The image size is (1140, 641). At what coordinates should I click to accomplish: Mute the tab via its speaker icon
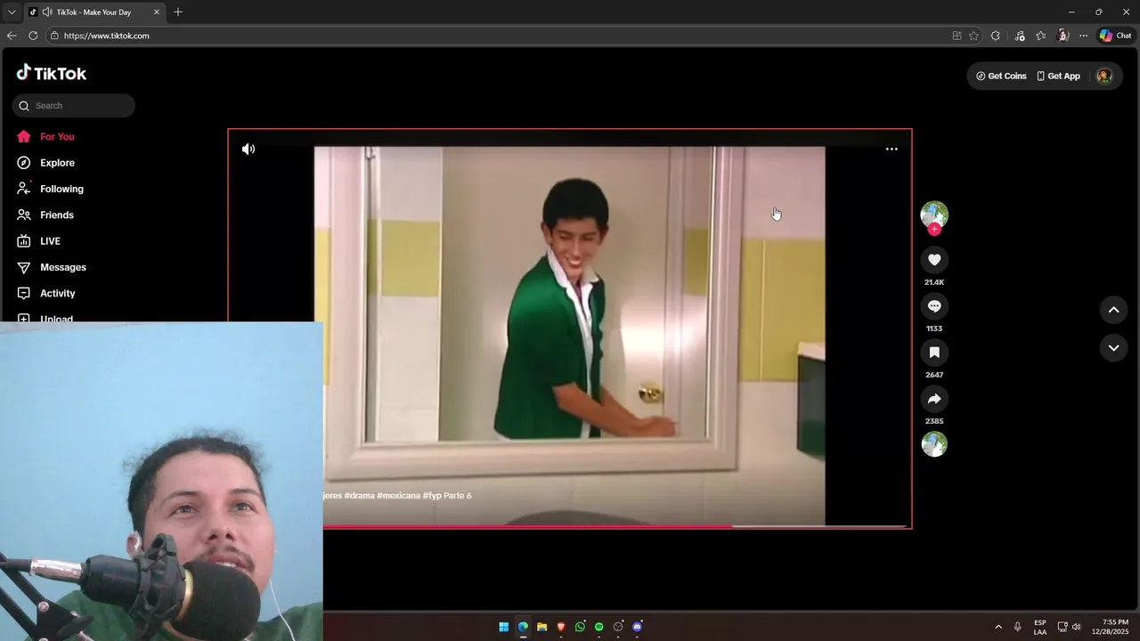[46, 12]
